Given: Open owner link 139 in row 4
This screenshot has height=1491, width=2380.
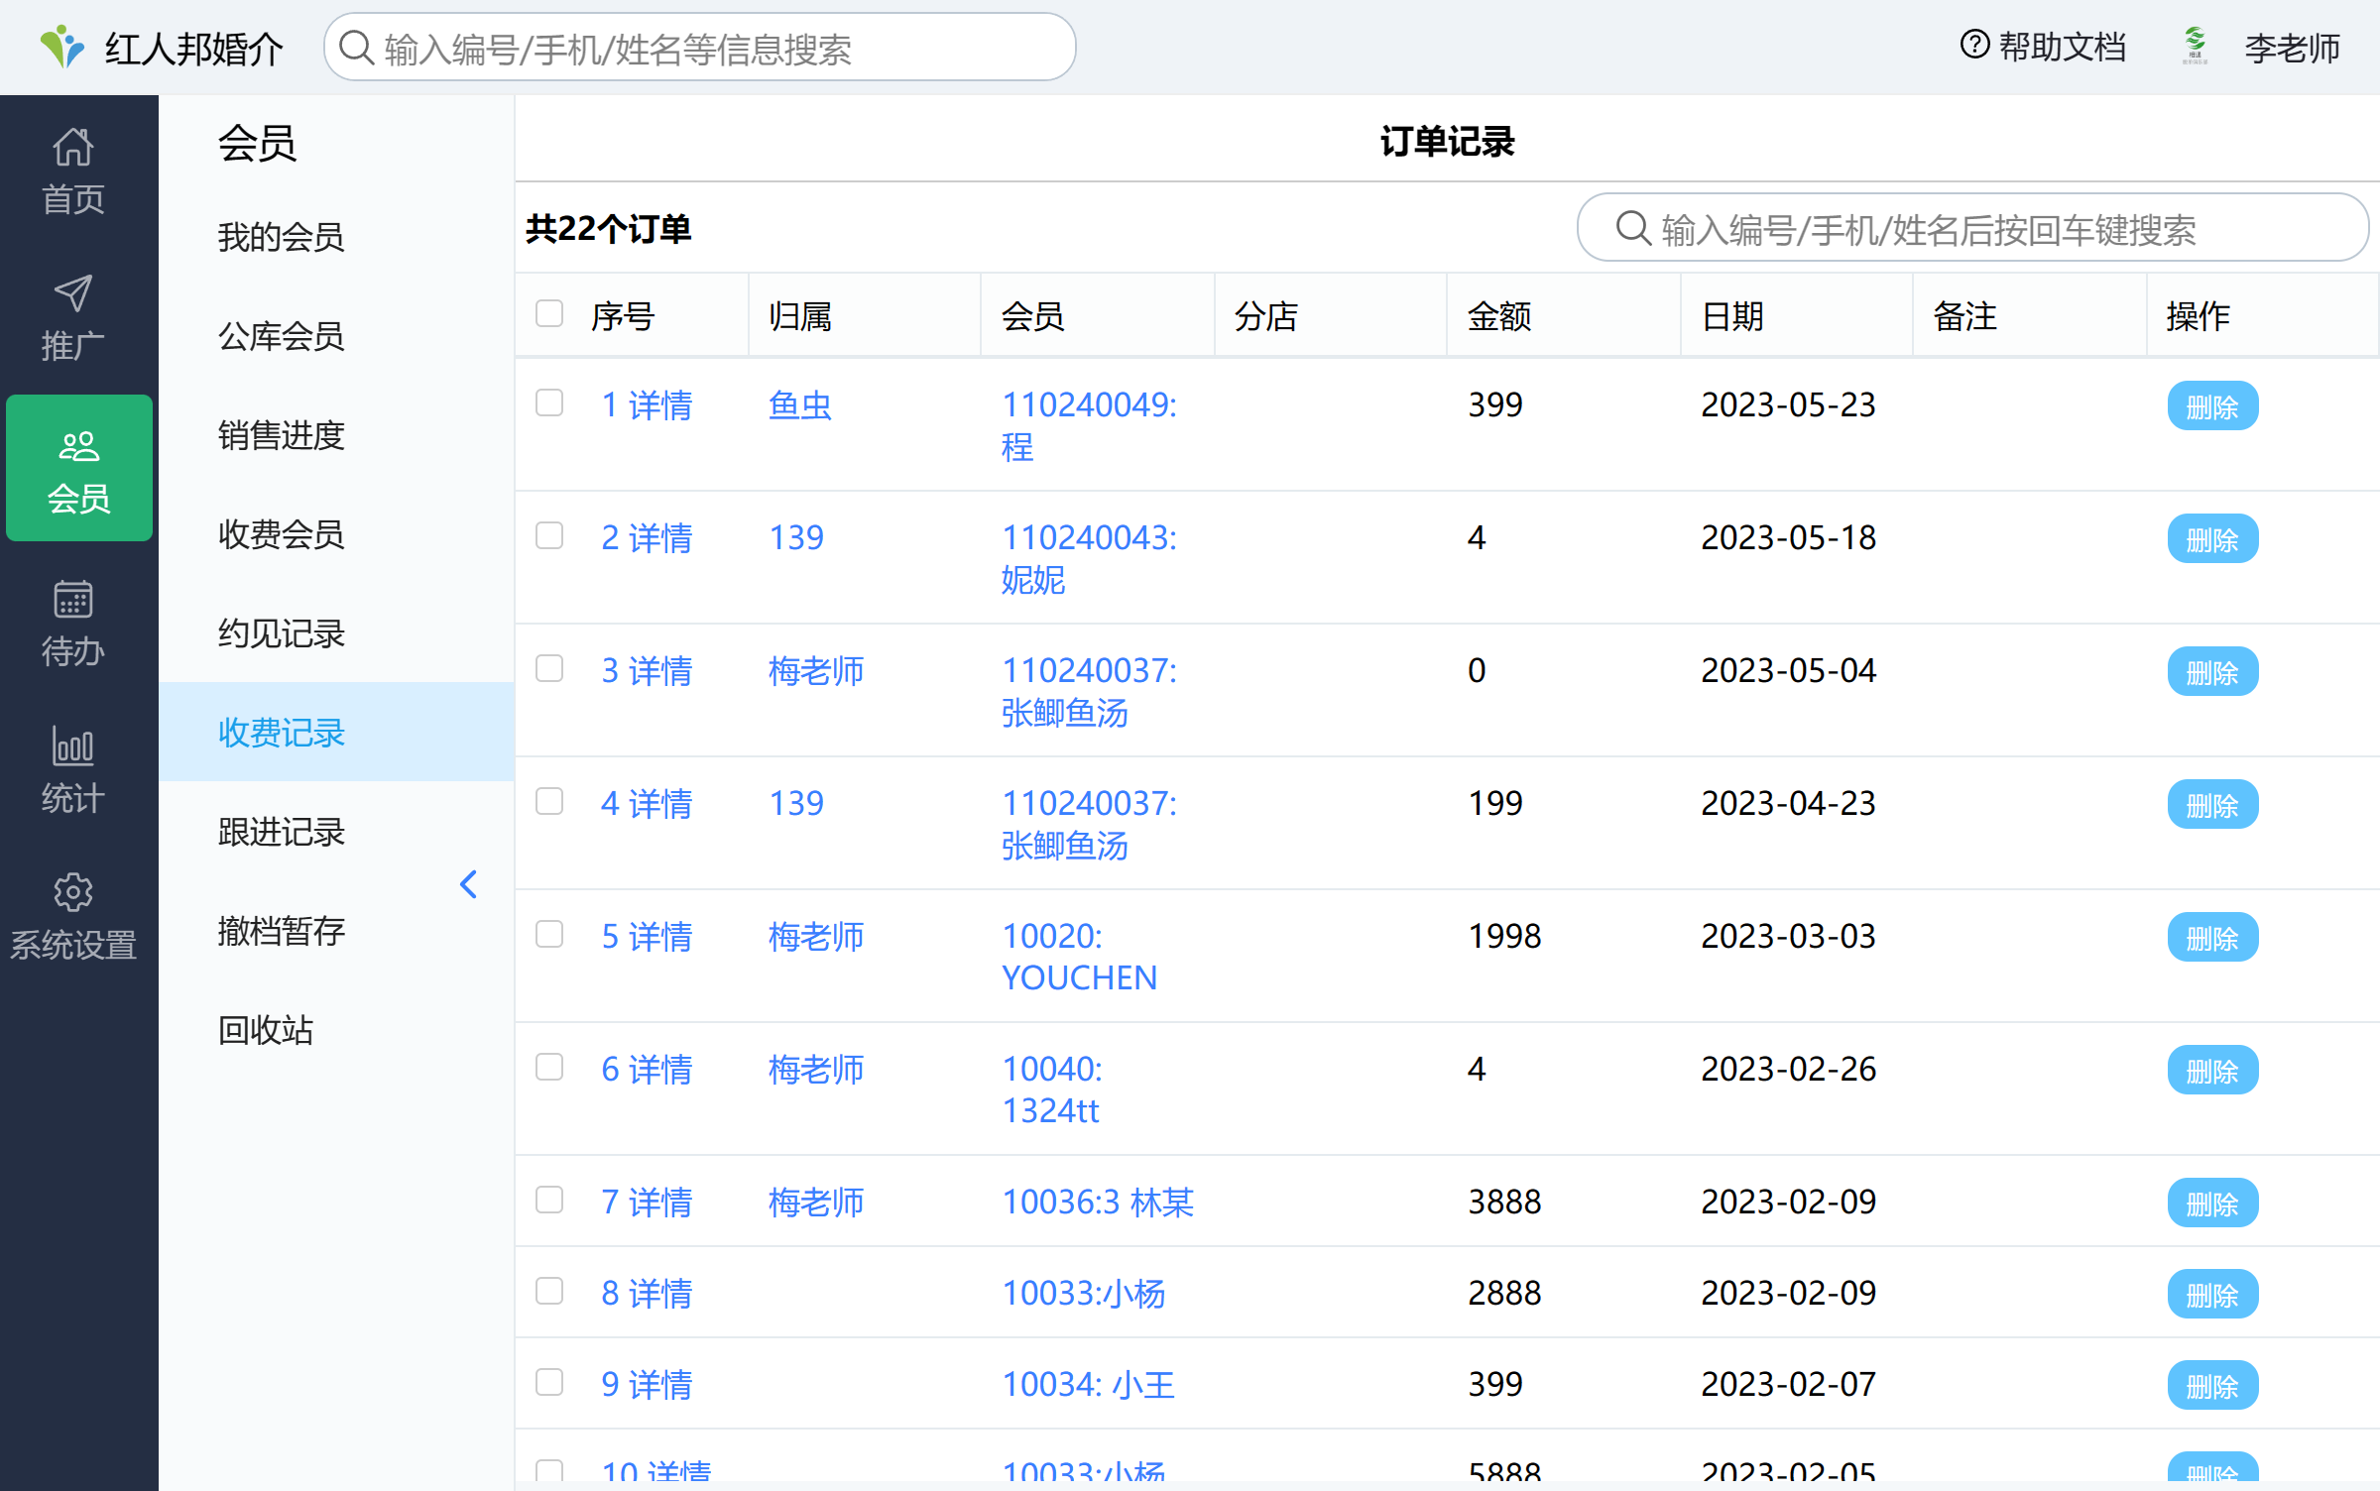Looking at the screenshot, I should click(796, 803).
